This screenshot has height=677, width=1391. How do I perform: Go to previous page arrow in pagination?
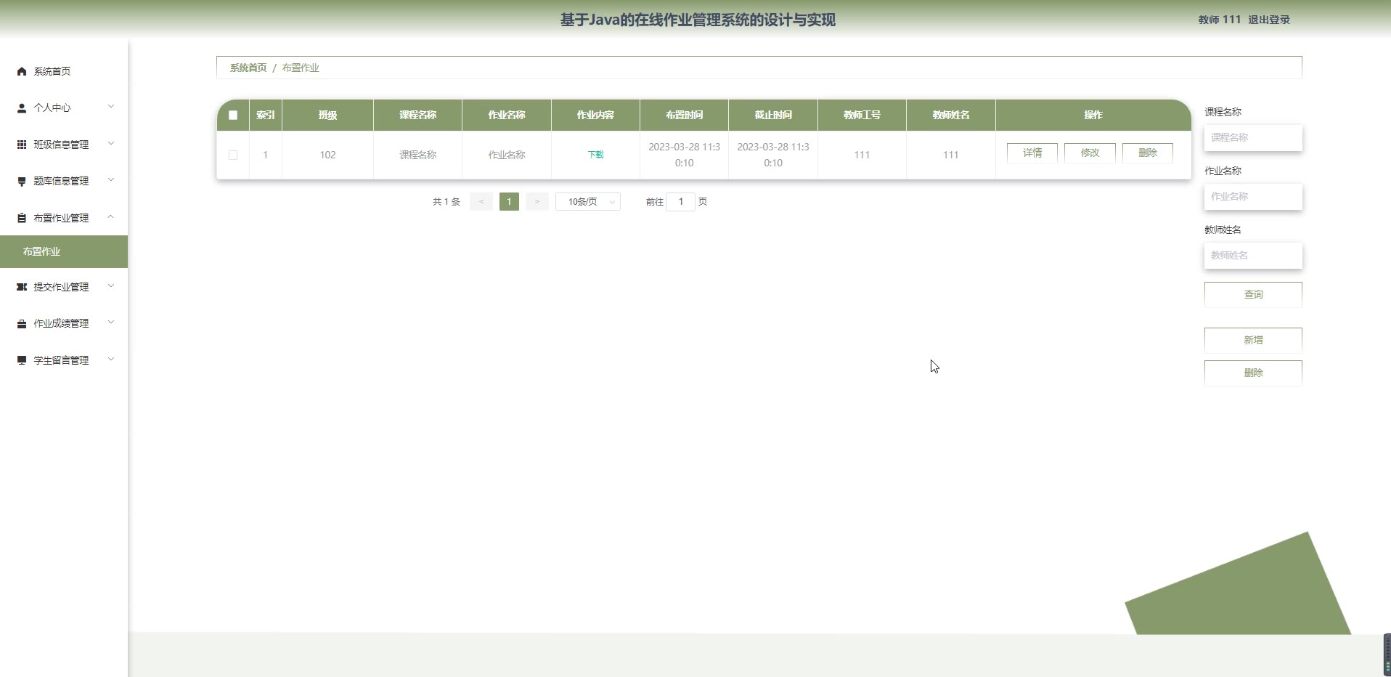pos(481,202)
